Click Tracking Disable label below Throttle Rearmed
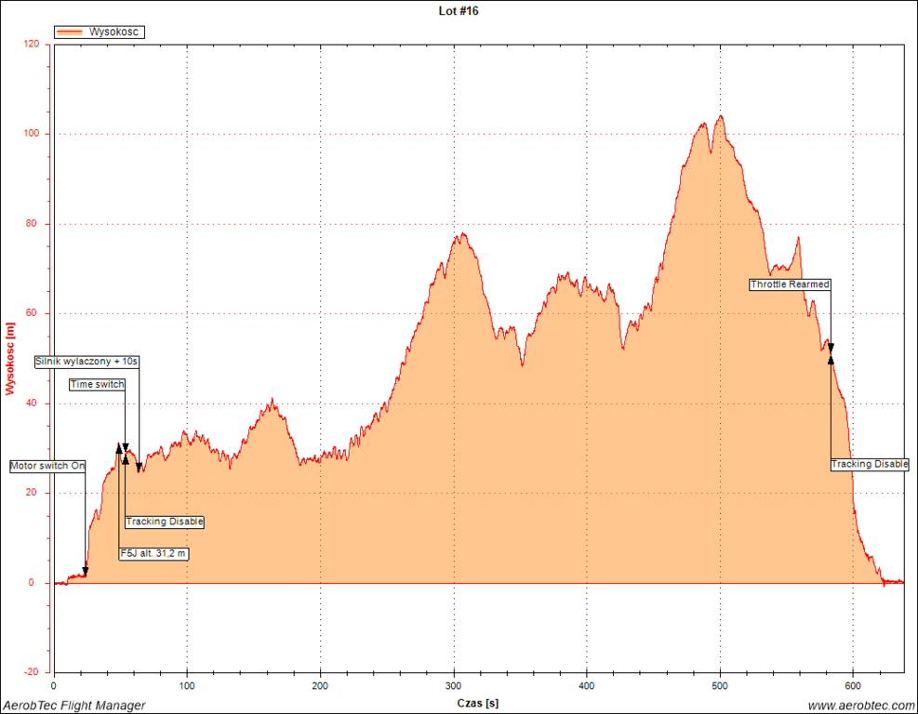This screenshot has width=918, height=714. (x=869, y=464)
